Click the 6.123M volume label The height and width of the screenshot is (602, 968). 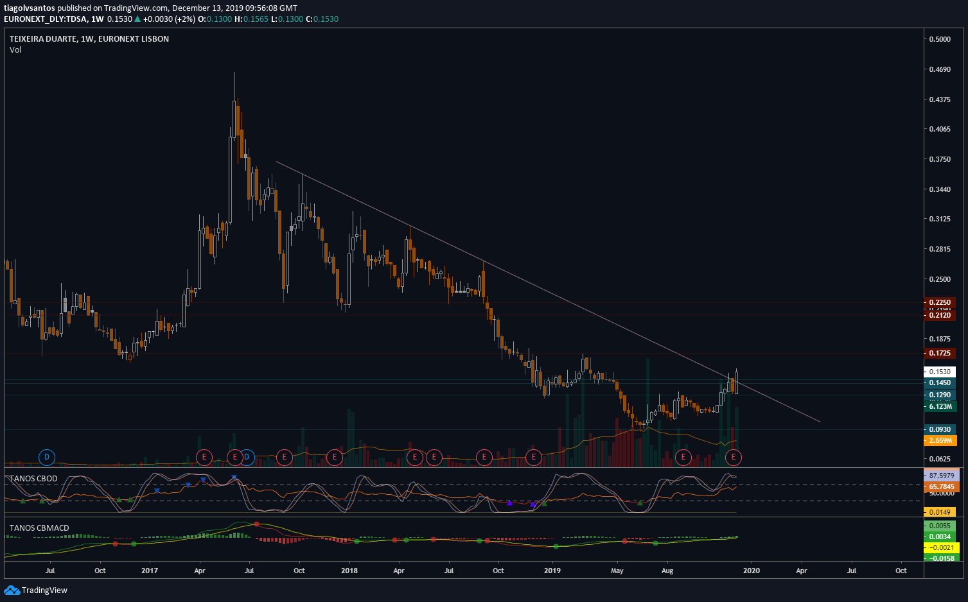[x=940, y=406]
